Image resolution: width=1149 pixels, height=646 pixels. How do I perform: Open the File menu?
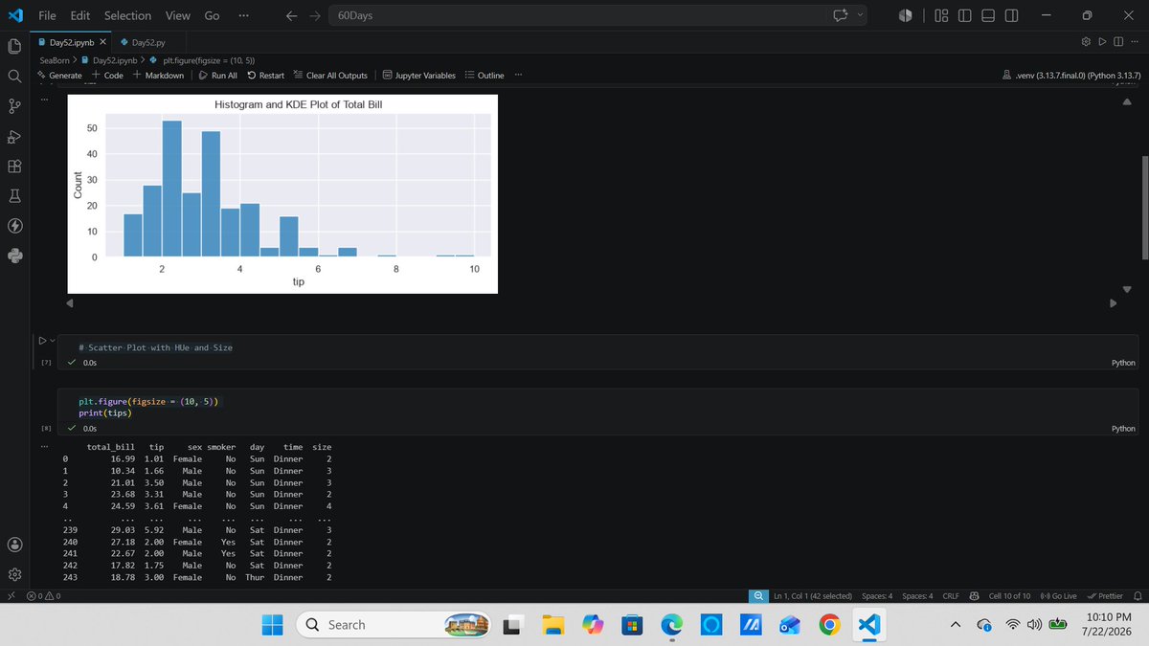coord(46,15)
